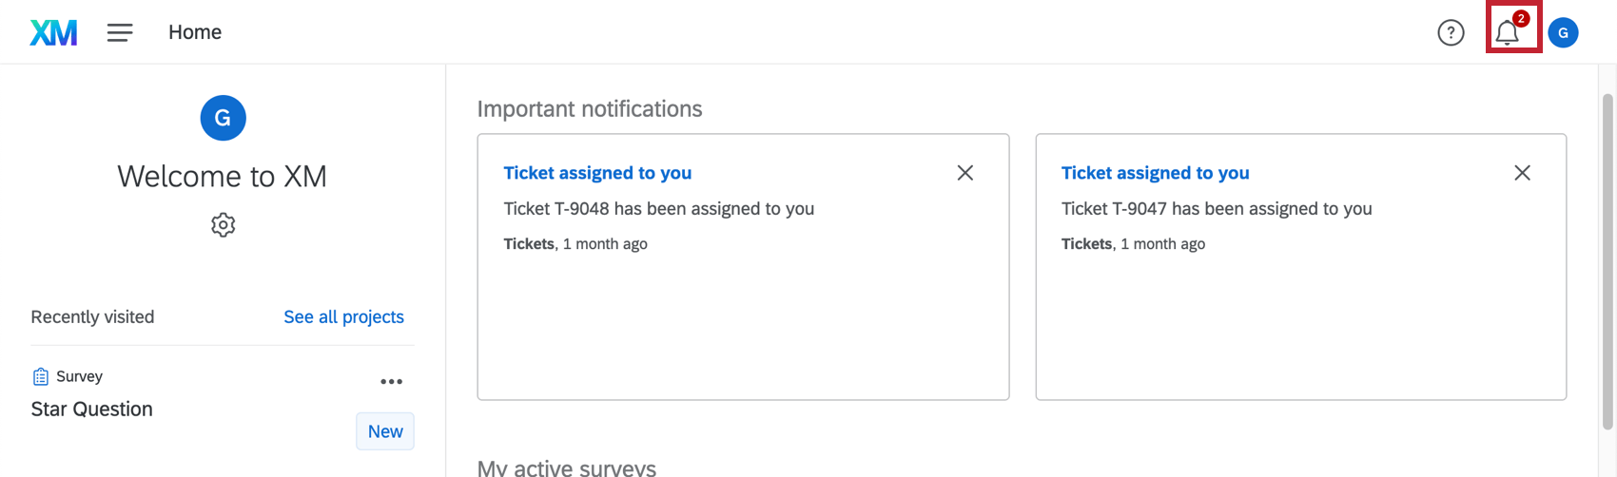The height and width of the screenshot is (477, 1617).
Task: Open the Star Question survey
Action: 92,410
